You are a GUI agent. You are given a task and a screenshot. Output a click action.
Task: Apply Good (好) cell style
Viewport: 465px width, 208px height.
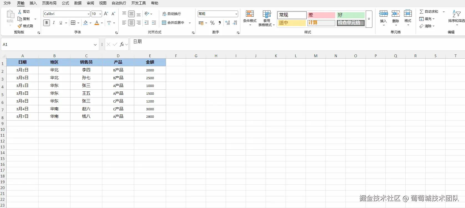tap(351, 15)
